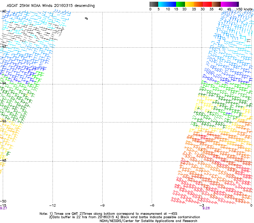Click the latitude label '-42'
254x223 pixels.
click(x=3, y=46)
